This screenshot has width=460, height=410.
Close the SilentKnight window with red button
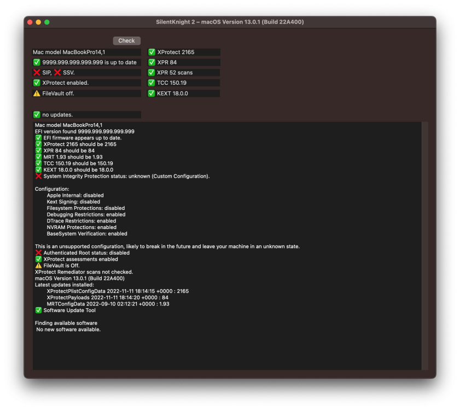pyautogui.click(x=30, y=22)
